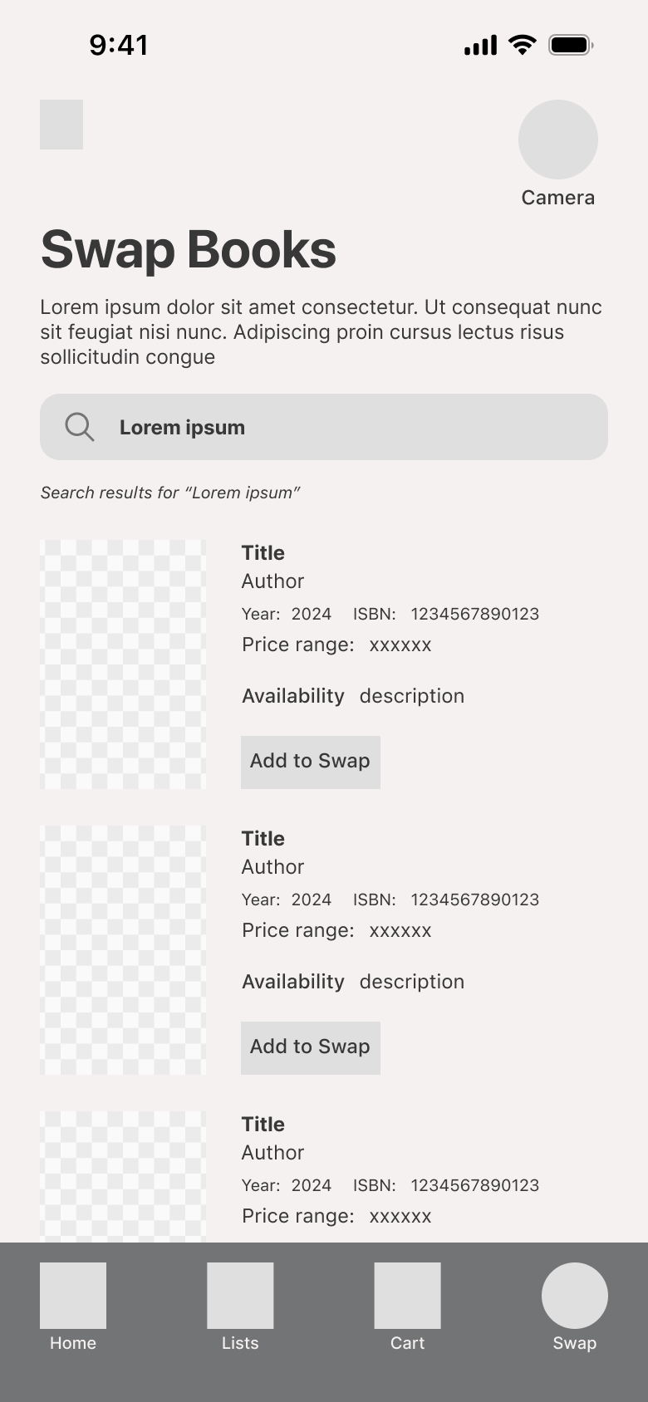
Task: Open the Home tab icon
Action: pyautogui.click(x=73, y=1295)
